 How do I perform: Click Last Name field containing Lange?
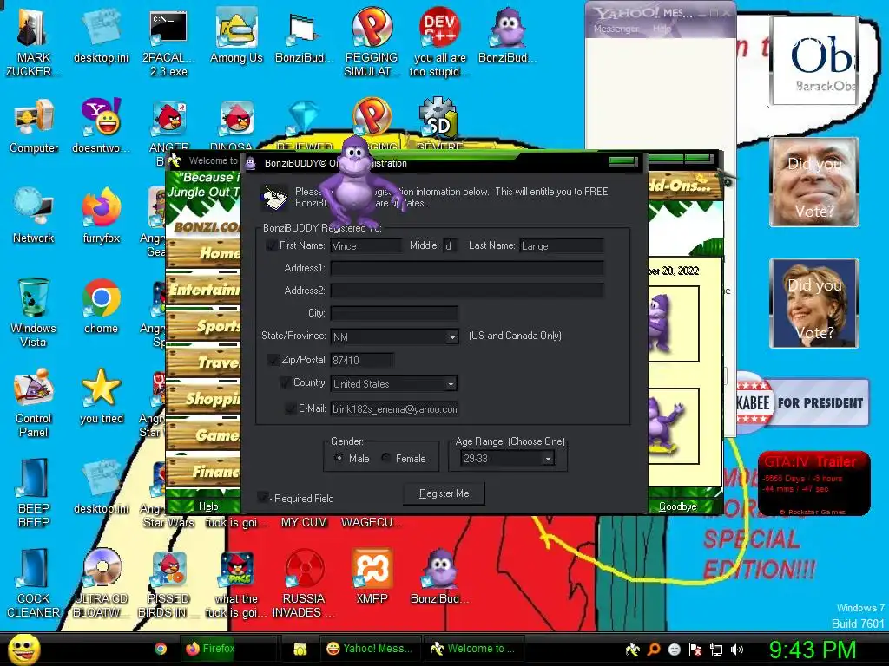click(x=562, y=245)
